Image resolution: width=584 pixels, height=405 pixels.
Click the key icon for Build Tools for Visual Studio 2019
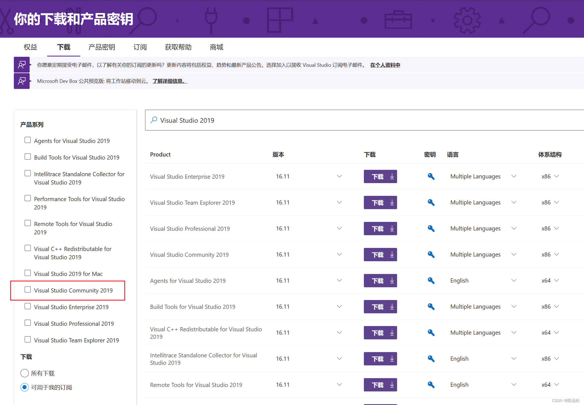click(x=431, y=307)
